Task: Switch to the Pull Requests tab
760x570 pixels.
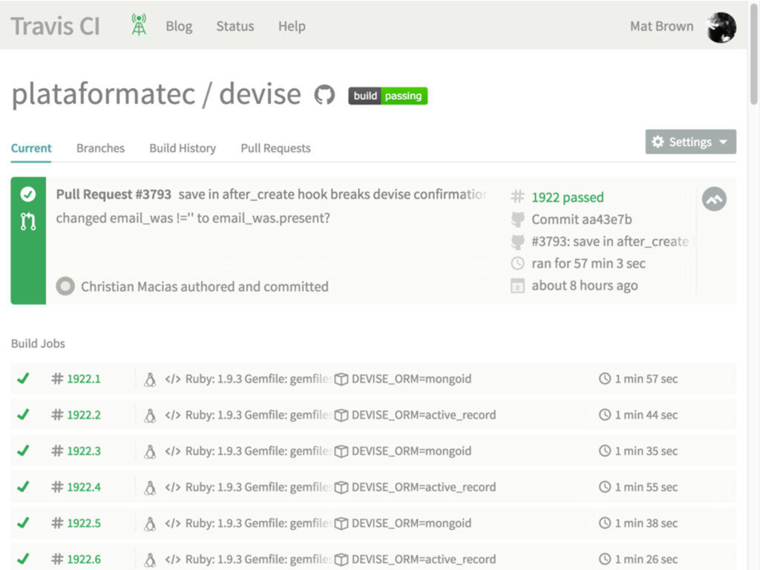Action: coord(276,148)
